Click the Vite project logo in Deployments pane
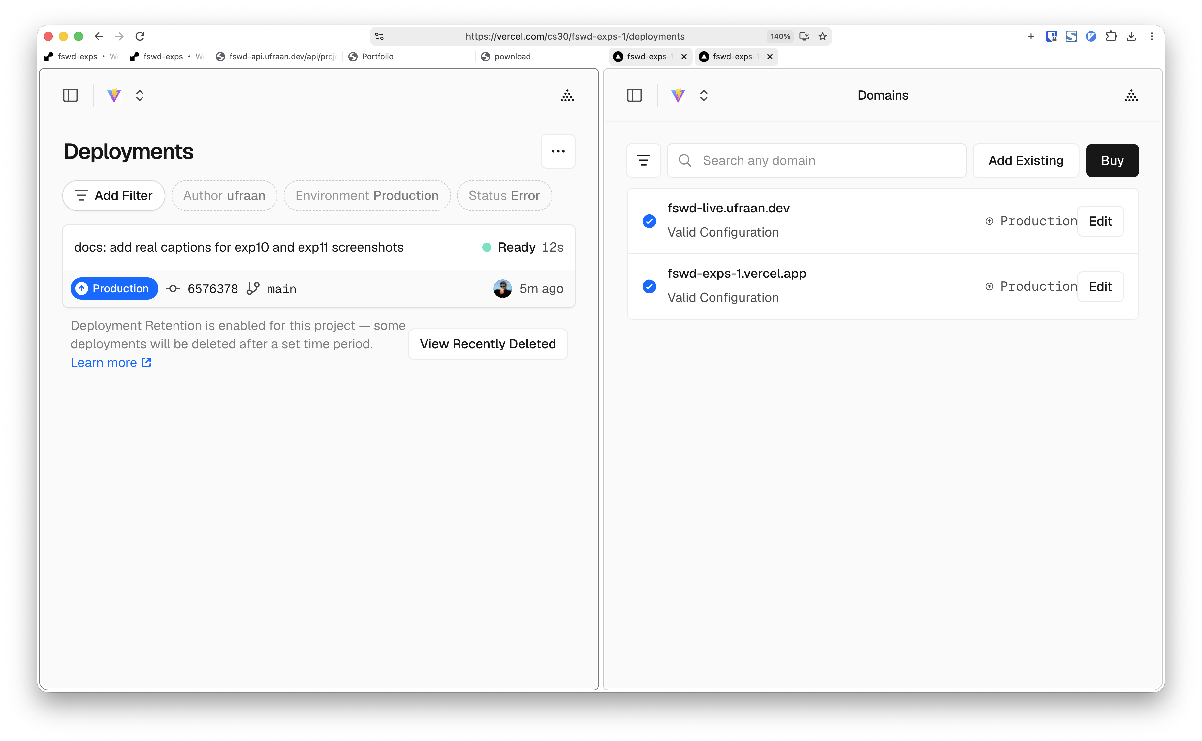Viewport: 1202px width, 741px height. pyautogui.click(x=114, y=95)
